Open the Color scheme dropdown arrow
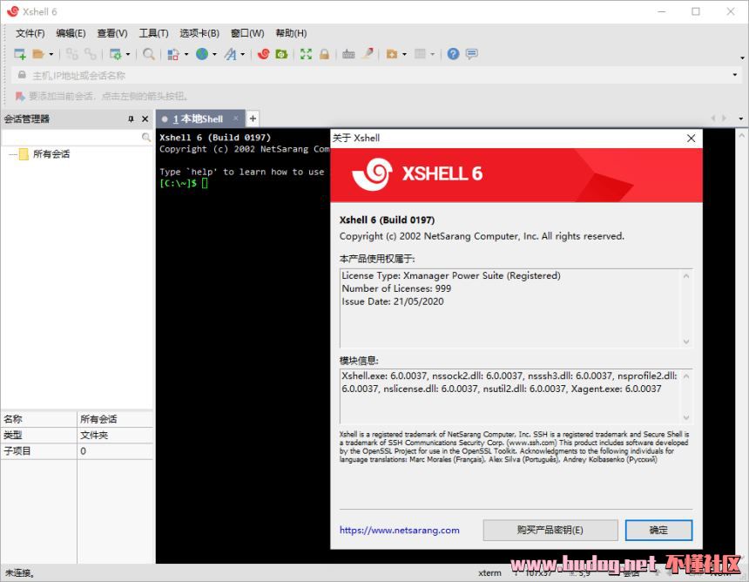The width and height of the screenshot is (749, 582). pos(186,55)
